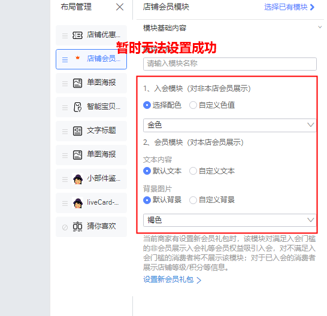Click the drag handle of 文字标题

coord(65,132)
